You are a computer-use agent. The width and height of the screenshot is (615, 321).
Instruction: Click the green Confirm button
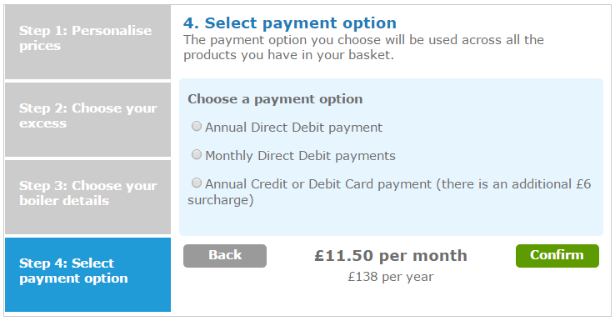[557, 256]
